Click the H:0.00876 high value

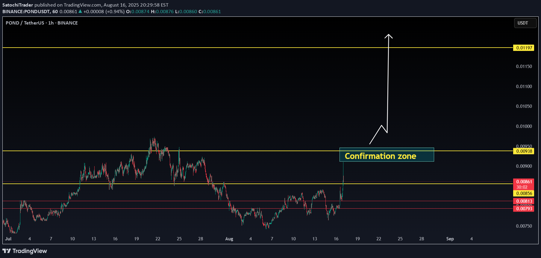pyautogui.click(x=162, y=12)
